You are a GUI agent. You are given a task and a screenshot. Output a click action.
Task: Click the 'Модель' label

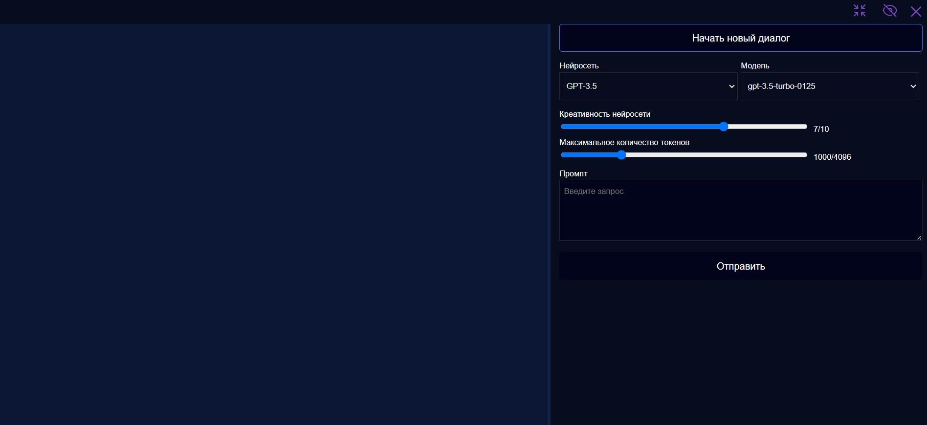tap(755, 65)
